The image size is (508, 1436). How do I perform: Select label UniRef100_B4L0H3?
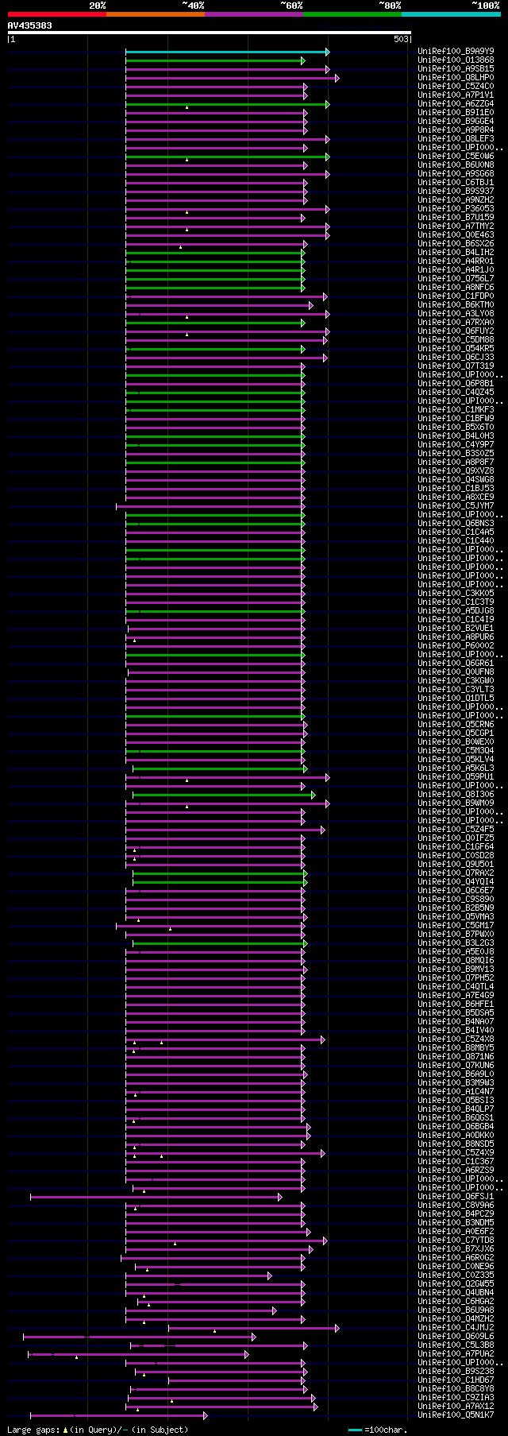click(456, 436)
